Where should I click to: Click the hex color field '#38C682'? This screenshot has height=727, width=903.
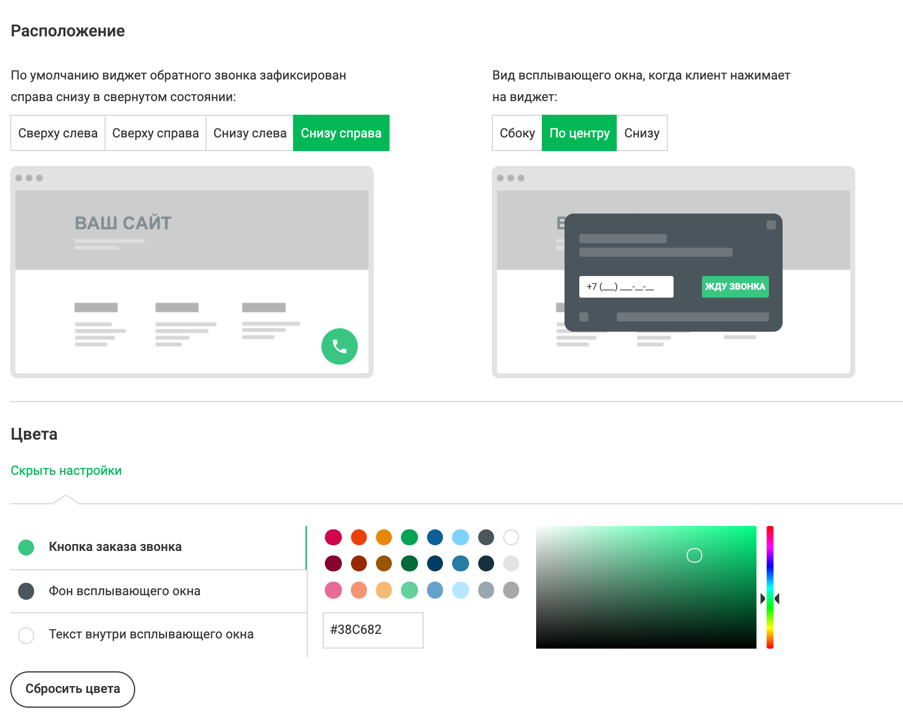point(373,630)
